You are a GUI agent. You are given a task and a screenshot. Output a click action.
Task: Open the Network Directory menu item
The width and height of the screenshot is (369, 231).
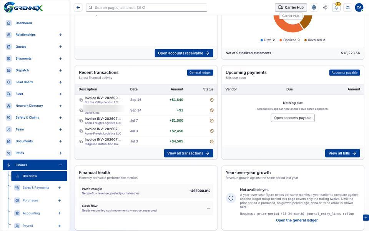coord(35,105)
